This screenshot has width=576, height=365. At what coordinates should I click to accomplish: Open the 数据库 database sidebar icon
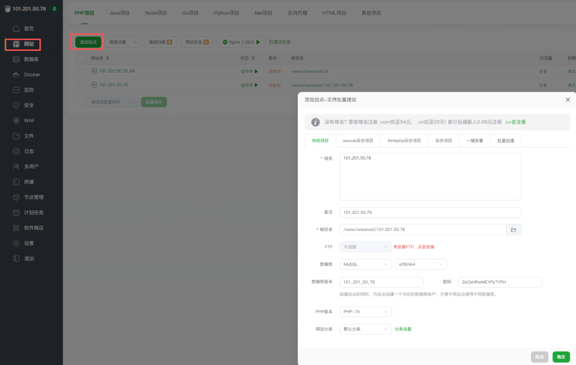point(16,59)
